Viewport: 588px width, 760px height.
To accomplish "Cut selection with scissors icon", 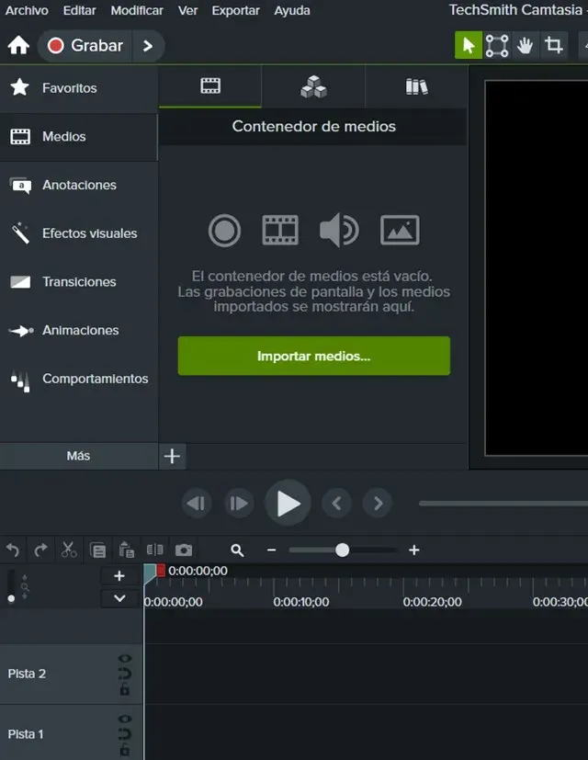I will [x=69, y=550].
